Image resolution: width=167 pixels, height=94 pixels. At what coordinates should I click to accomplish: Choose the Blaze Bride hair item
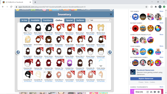click(59, 30)
